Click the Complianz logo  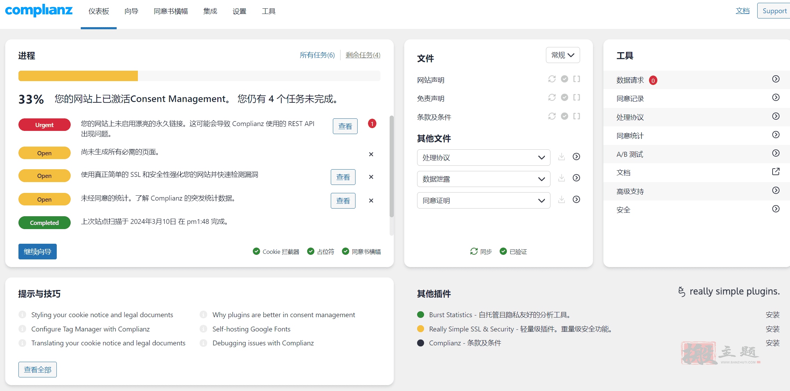coord(39,10)
